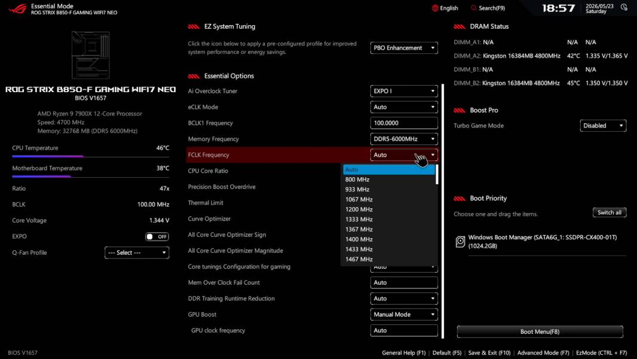This screenshot has width=637, height=359.
Task: Select 933 MHz FCLK option
Action: coord(389,190)
